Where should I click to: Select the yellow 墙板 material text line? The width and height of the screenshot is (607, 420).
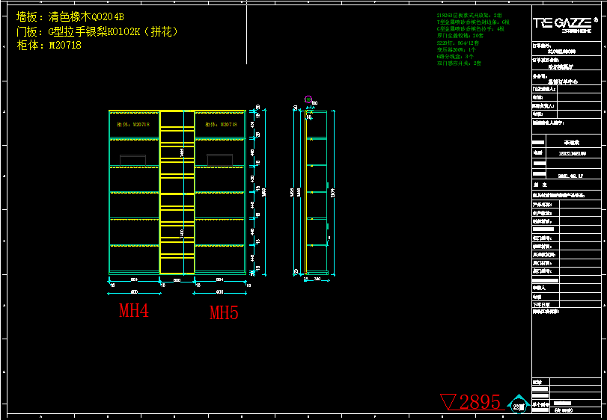(70, 16)
